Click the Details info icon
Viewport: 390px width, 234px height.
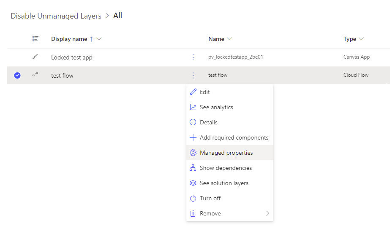pos(193,122)
